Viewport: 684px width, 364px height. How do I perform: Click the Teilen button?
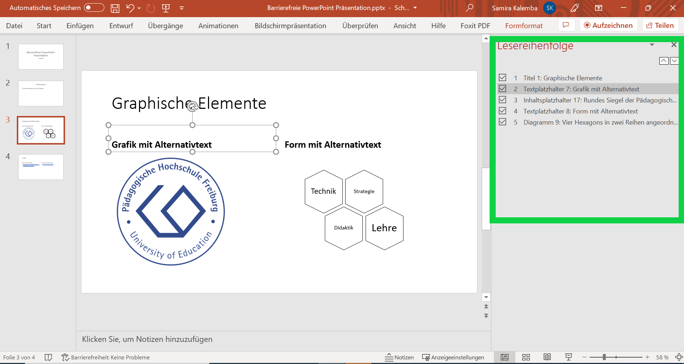(x=660, y=25)
